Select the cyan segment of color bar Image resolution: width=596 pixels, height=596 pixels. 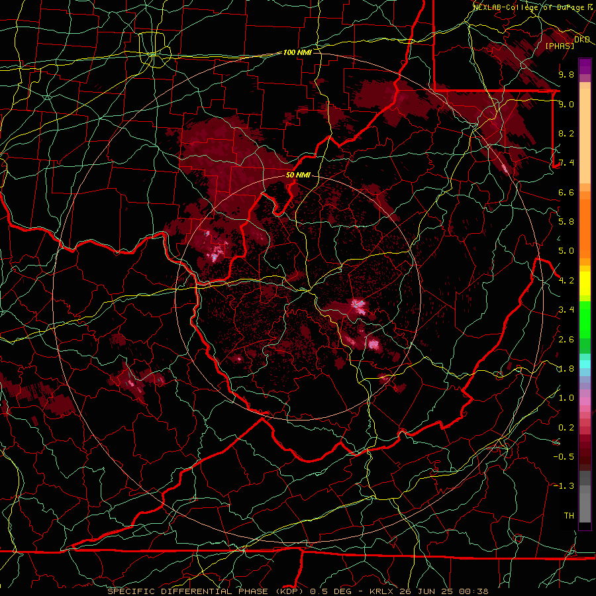(x=585, y=364)
